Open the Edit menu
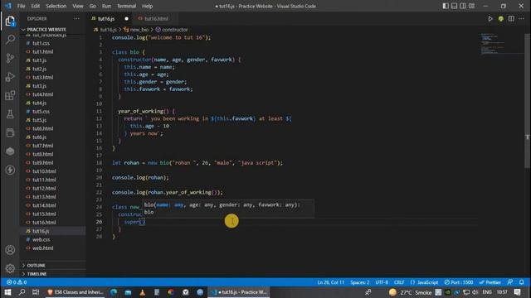 35,6
